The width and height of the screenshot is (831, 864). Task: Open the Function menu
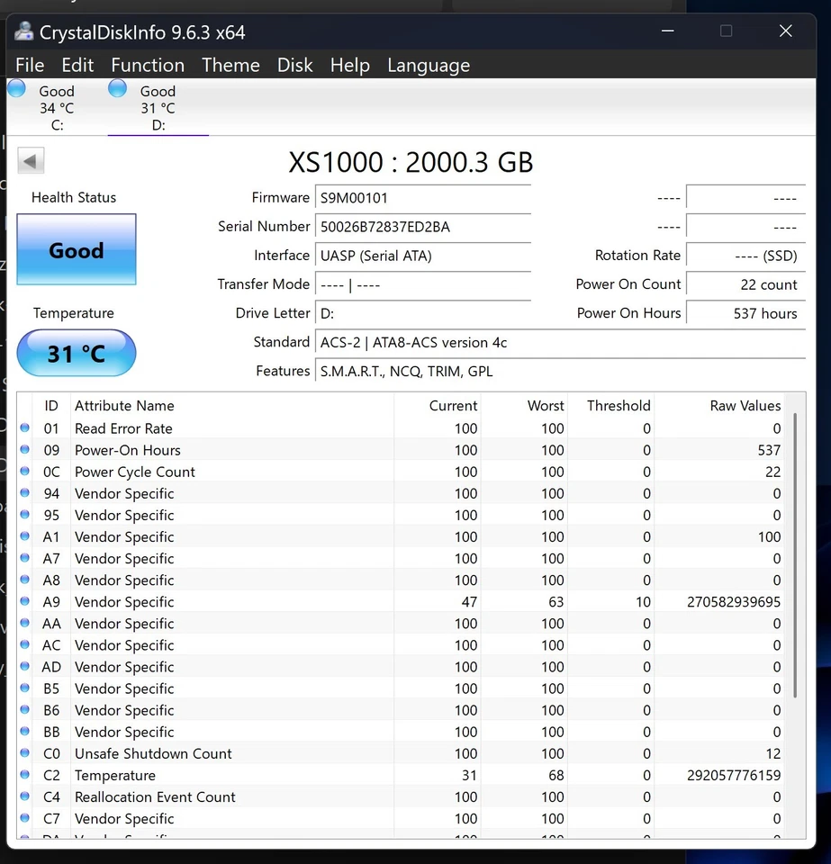click(147, 65)
